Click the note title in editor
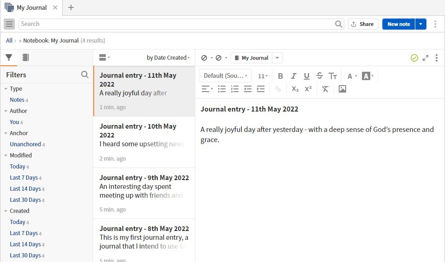 tap(249, 109)
